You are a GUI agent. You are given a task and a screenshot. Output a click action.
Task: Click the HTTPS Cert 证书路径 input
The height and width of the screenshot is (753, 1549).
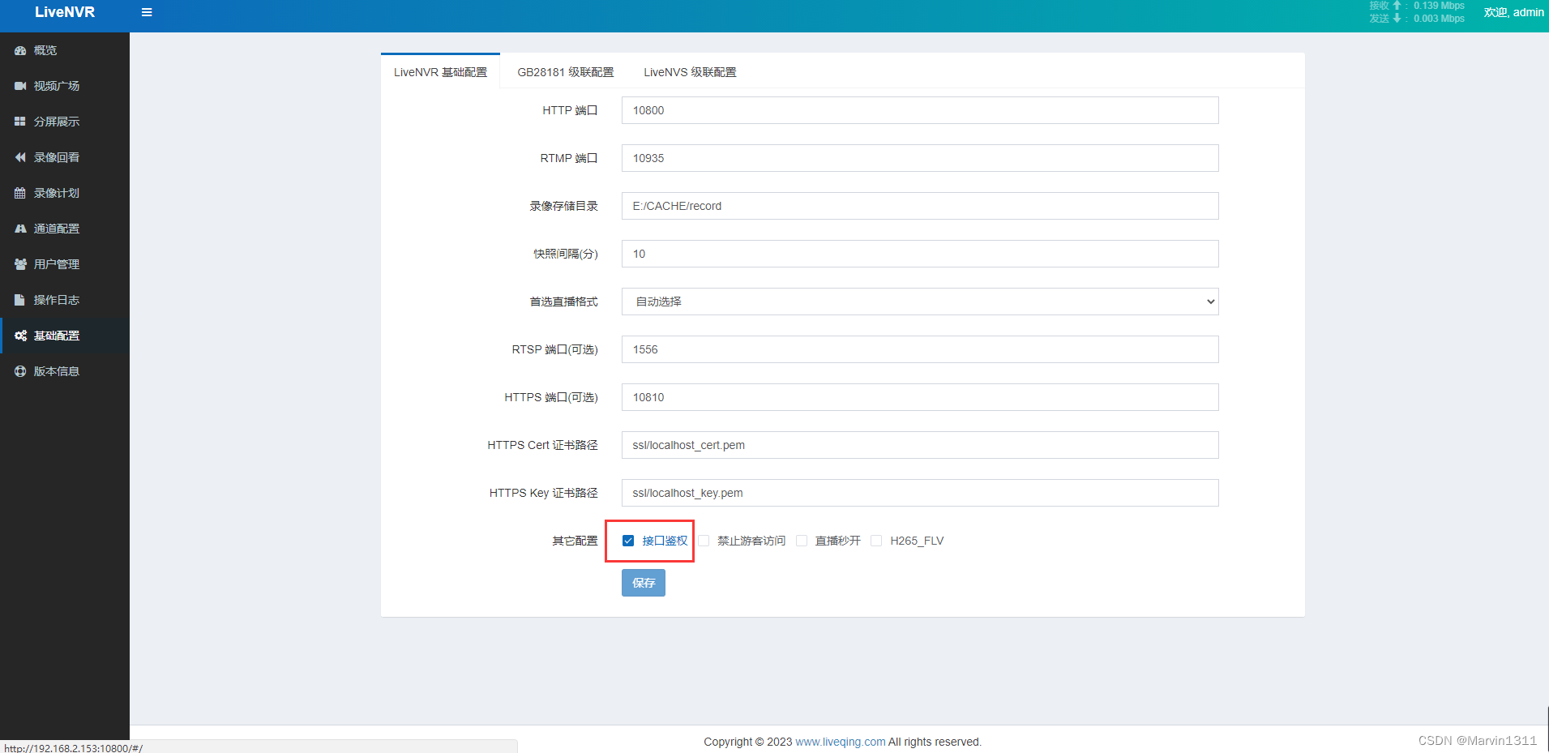pyautogui.click(x=920, y=445)
